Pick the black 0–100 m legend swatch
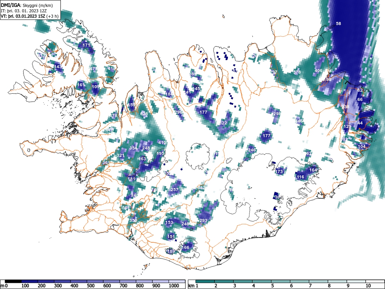 (x=13, y=281)
